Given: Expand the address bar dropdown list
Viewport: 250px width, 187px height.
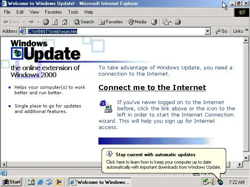Looking at the screenshot, I should tap(207, 31).
